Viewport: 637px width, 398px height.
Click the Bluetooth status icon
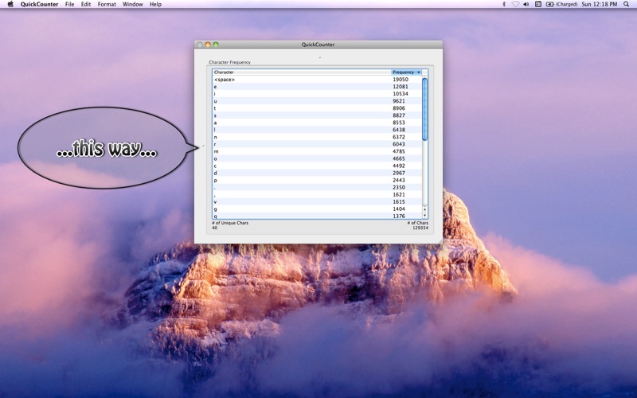point(504,4)
